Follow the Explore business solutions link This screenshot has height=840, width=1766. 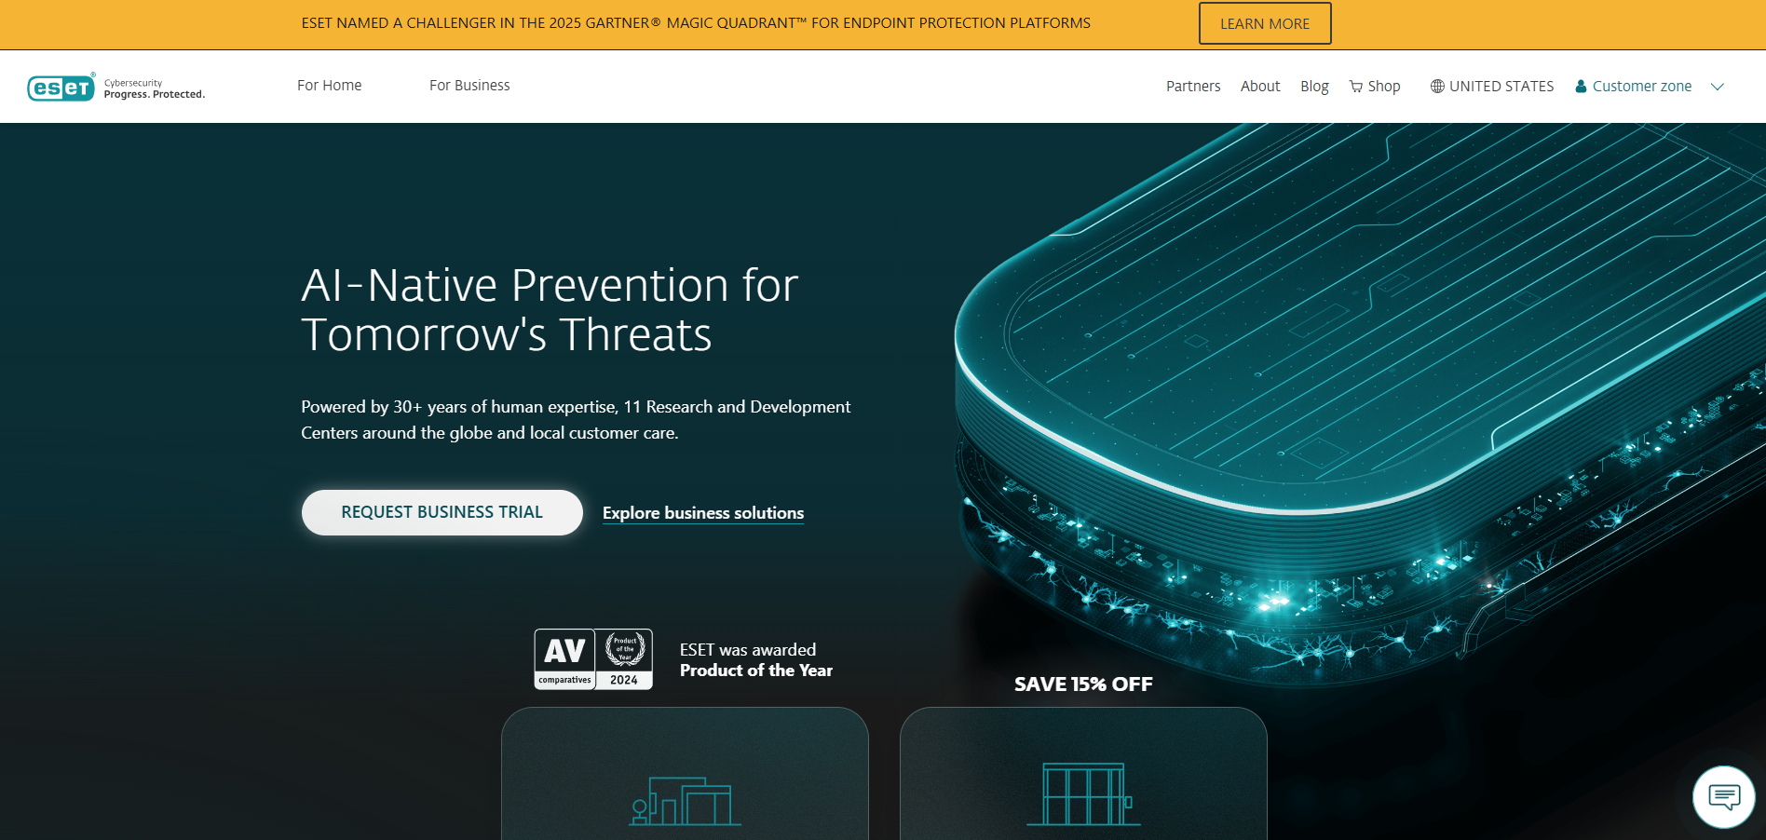point(703,512)
